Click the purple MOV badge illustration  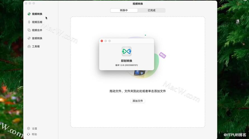(x=163, y=55)
